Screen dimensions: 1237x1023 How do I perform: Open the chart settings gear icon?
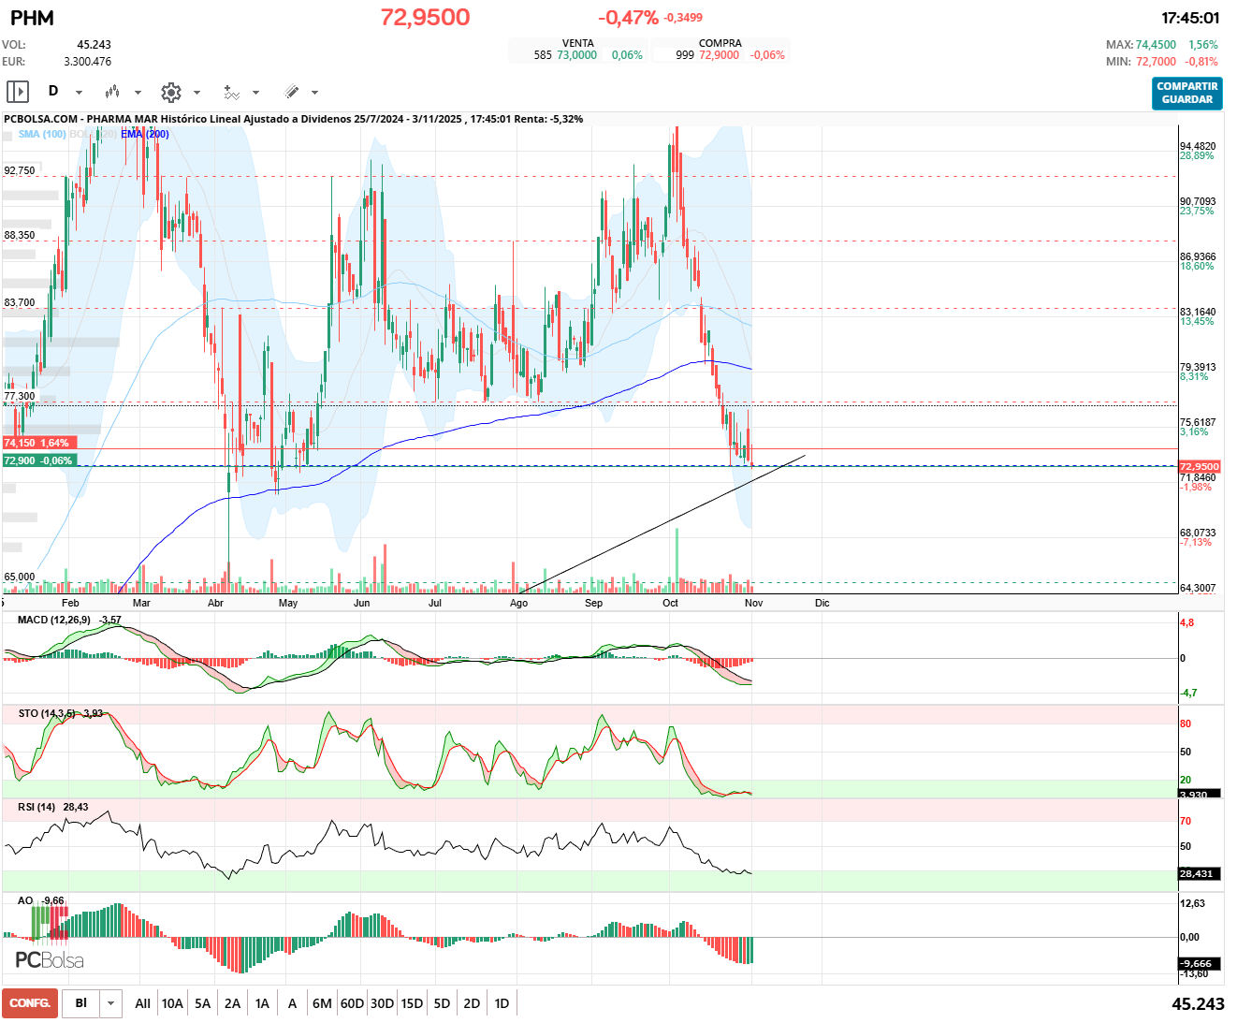click(170, 92)
